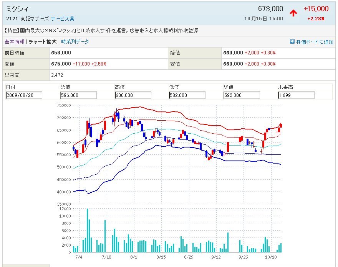Click the 日付 field showing 2009/08/20

[24, 95]
